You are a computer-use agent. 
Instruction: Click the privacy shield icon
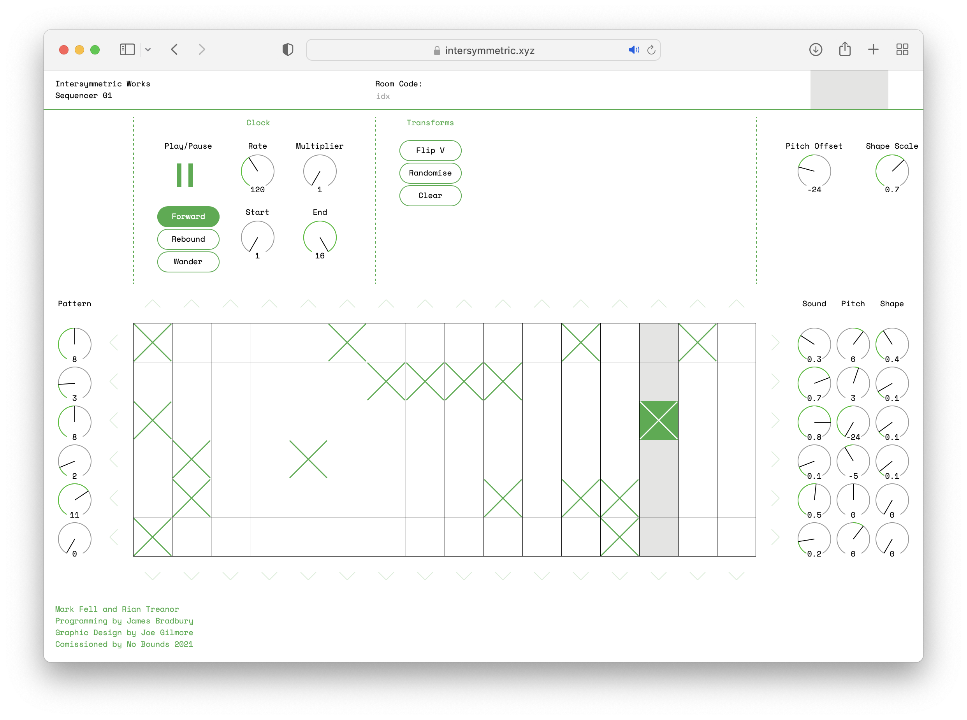point(288,50)
